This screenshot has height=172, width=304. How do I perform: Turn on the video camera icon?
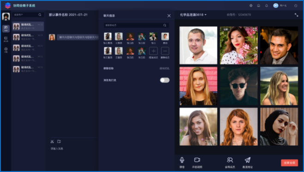[197, 160]
